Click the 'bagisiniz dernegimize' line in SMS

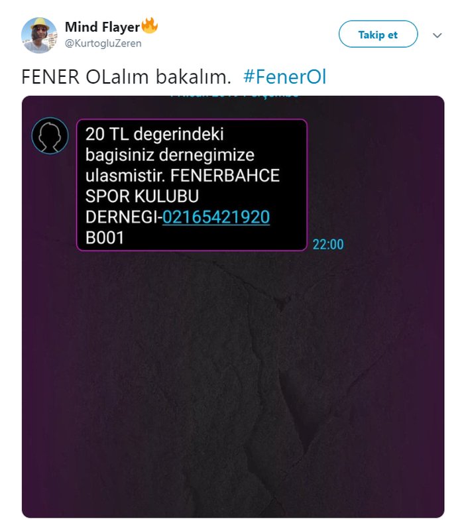pyautogui.click(x=170, y=155)
